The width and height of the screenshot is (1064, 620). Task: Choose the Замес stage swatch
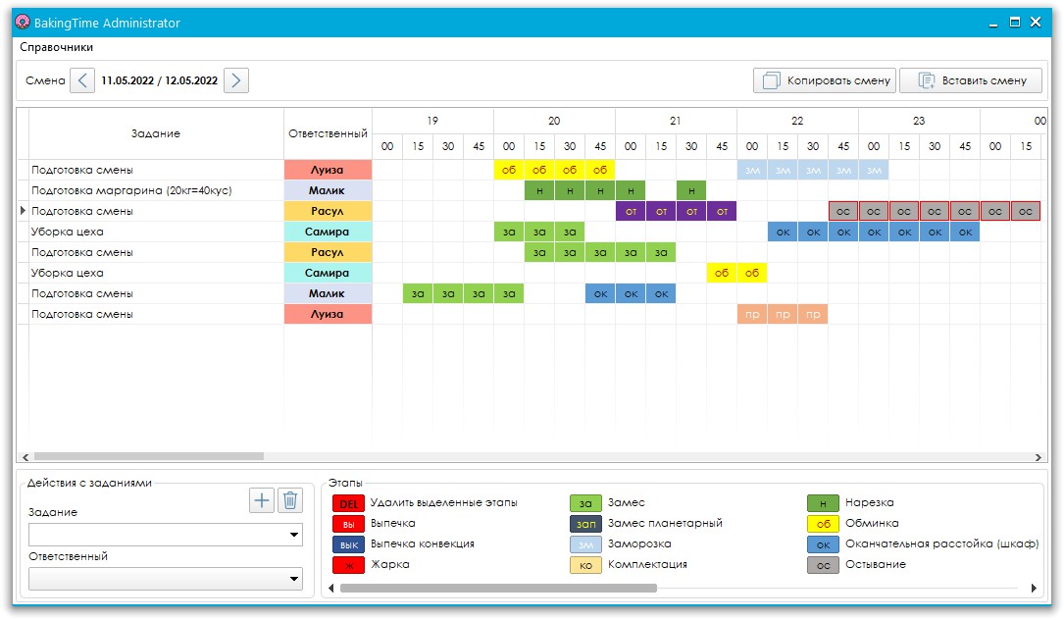585,503
